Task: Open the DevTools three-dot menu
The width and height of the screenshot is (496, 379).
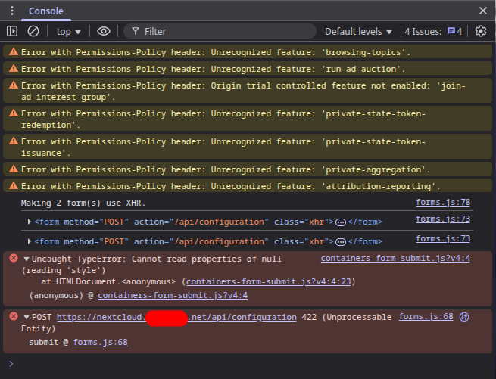Action: pos(12,11)
